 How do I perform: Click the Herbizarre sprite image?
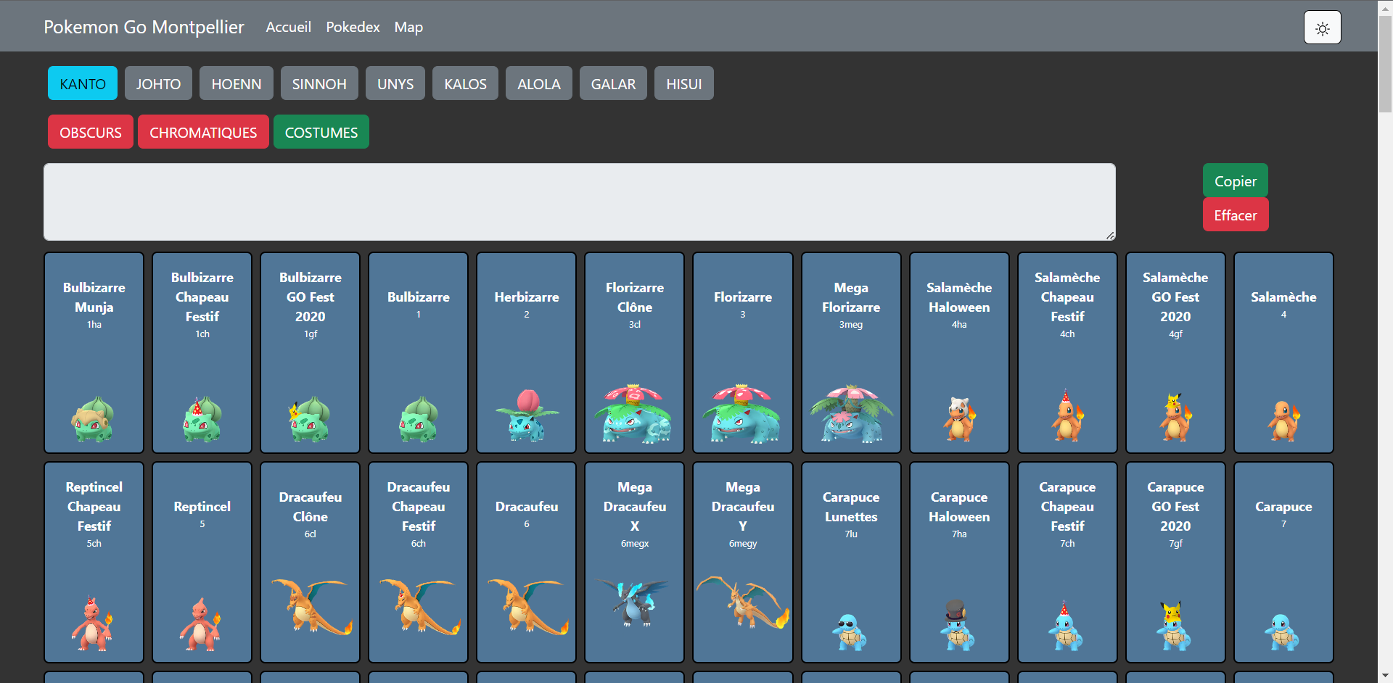pos(527,415)
